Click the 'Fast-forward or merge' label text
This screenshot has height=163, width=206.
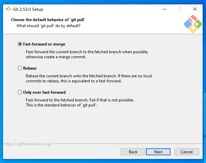coord(44,44)
